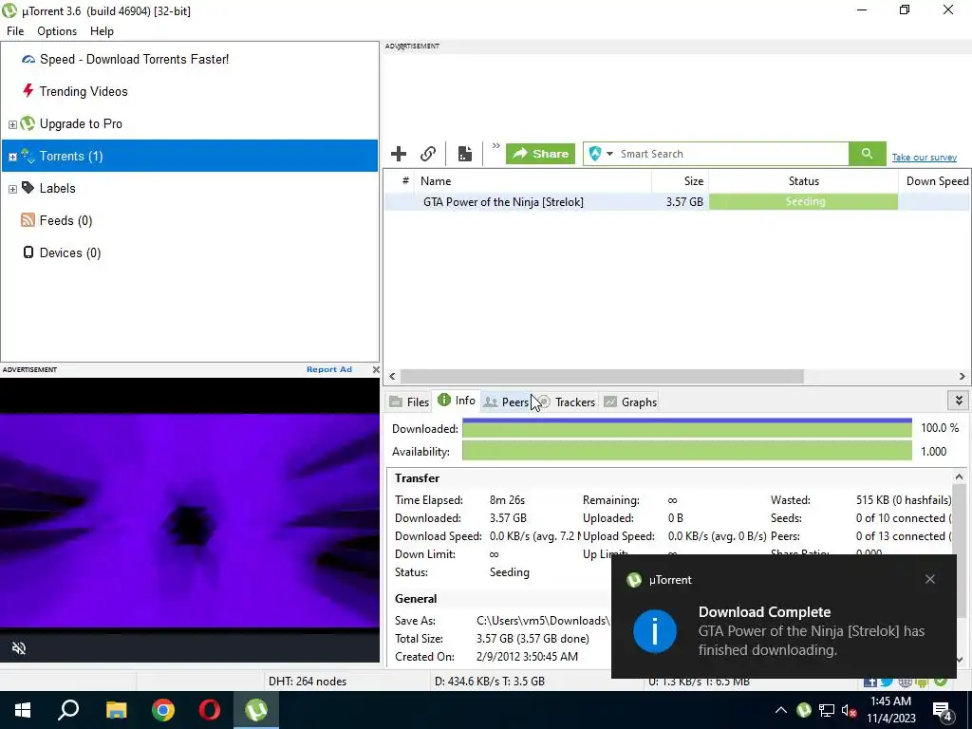Collapse the detail pane with double-chevron
The image size is (972, 729).
(x=959, y=401)
